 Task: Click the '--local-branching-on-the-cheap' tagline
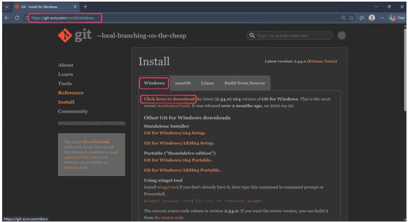coord(142,36)
